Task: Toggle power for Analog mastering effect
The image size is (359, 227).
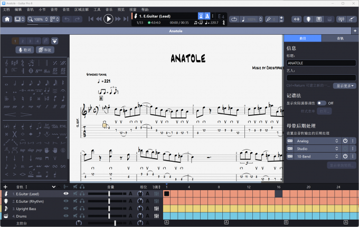Action: click(345, 141)
